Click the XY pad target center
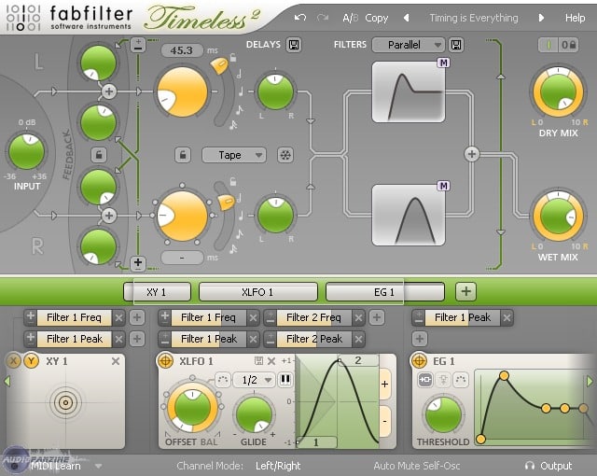Image resolution: width=597 pixels, height=476 pixels. click(x=65, y=402)
